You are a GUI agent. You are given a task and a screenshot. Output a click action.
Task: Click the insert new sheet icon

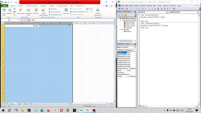(31, 104)
